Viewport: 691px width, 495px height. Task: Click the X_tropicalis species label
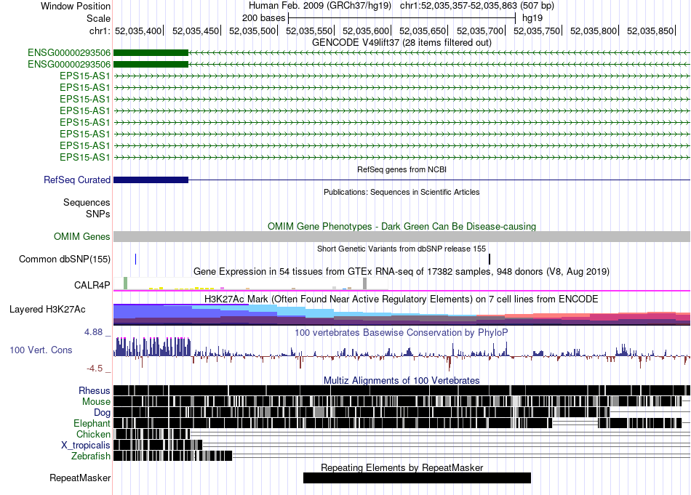[86, 446]
